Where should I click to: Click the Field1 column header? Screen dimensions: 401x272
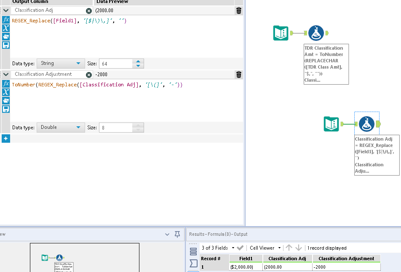[246, 259]
